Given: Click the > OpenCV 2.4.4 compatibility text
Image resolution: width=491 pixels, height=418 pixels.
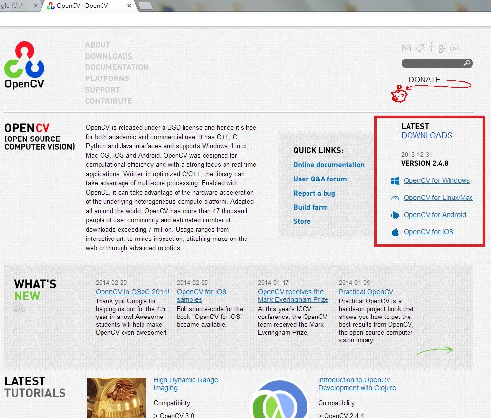Looking at the screenshot, I should [x=341, y=415].
